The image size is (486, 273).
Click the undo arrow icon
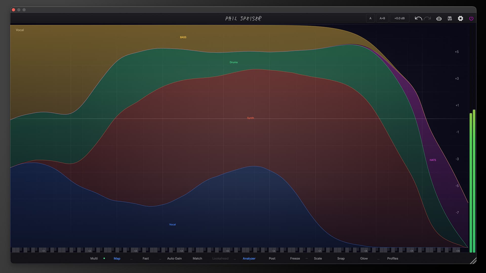point(418,18)
